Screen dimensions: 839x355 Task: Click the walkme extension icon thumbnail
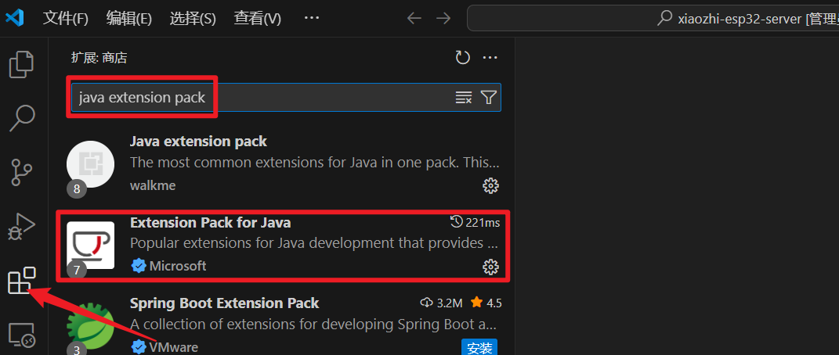click(x=90, y=164)
